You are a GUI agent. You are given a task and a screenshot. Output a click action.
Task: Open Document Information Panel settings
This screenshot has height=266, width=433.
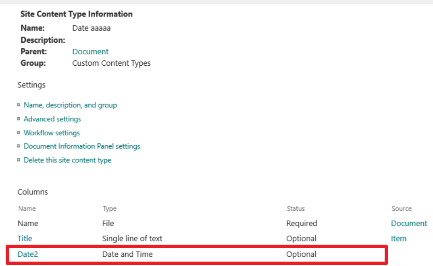(82, 146)
